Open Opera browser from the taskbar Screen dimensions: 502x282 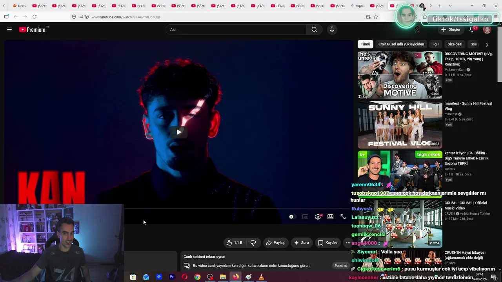point(184,277)
